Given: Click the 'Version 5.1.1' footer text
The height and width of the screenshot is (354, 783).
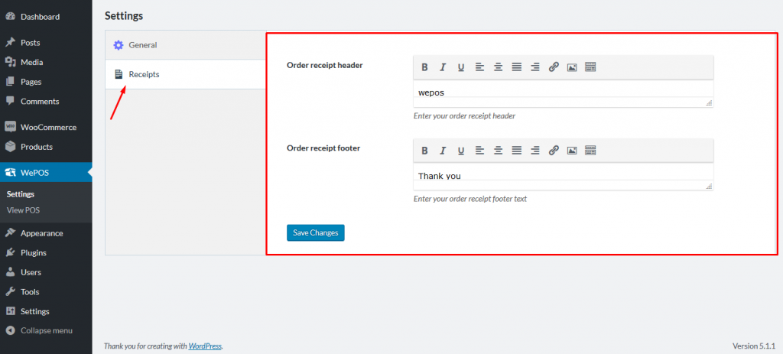Looking at the screenshot, I should [753, 346].
